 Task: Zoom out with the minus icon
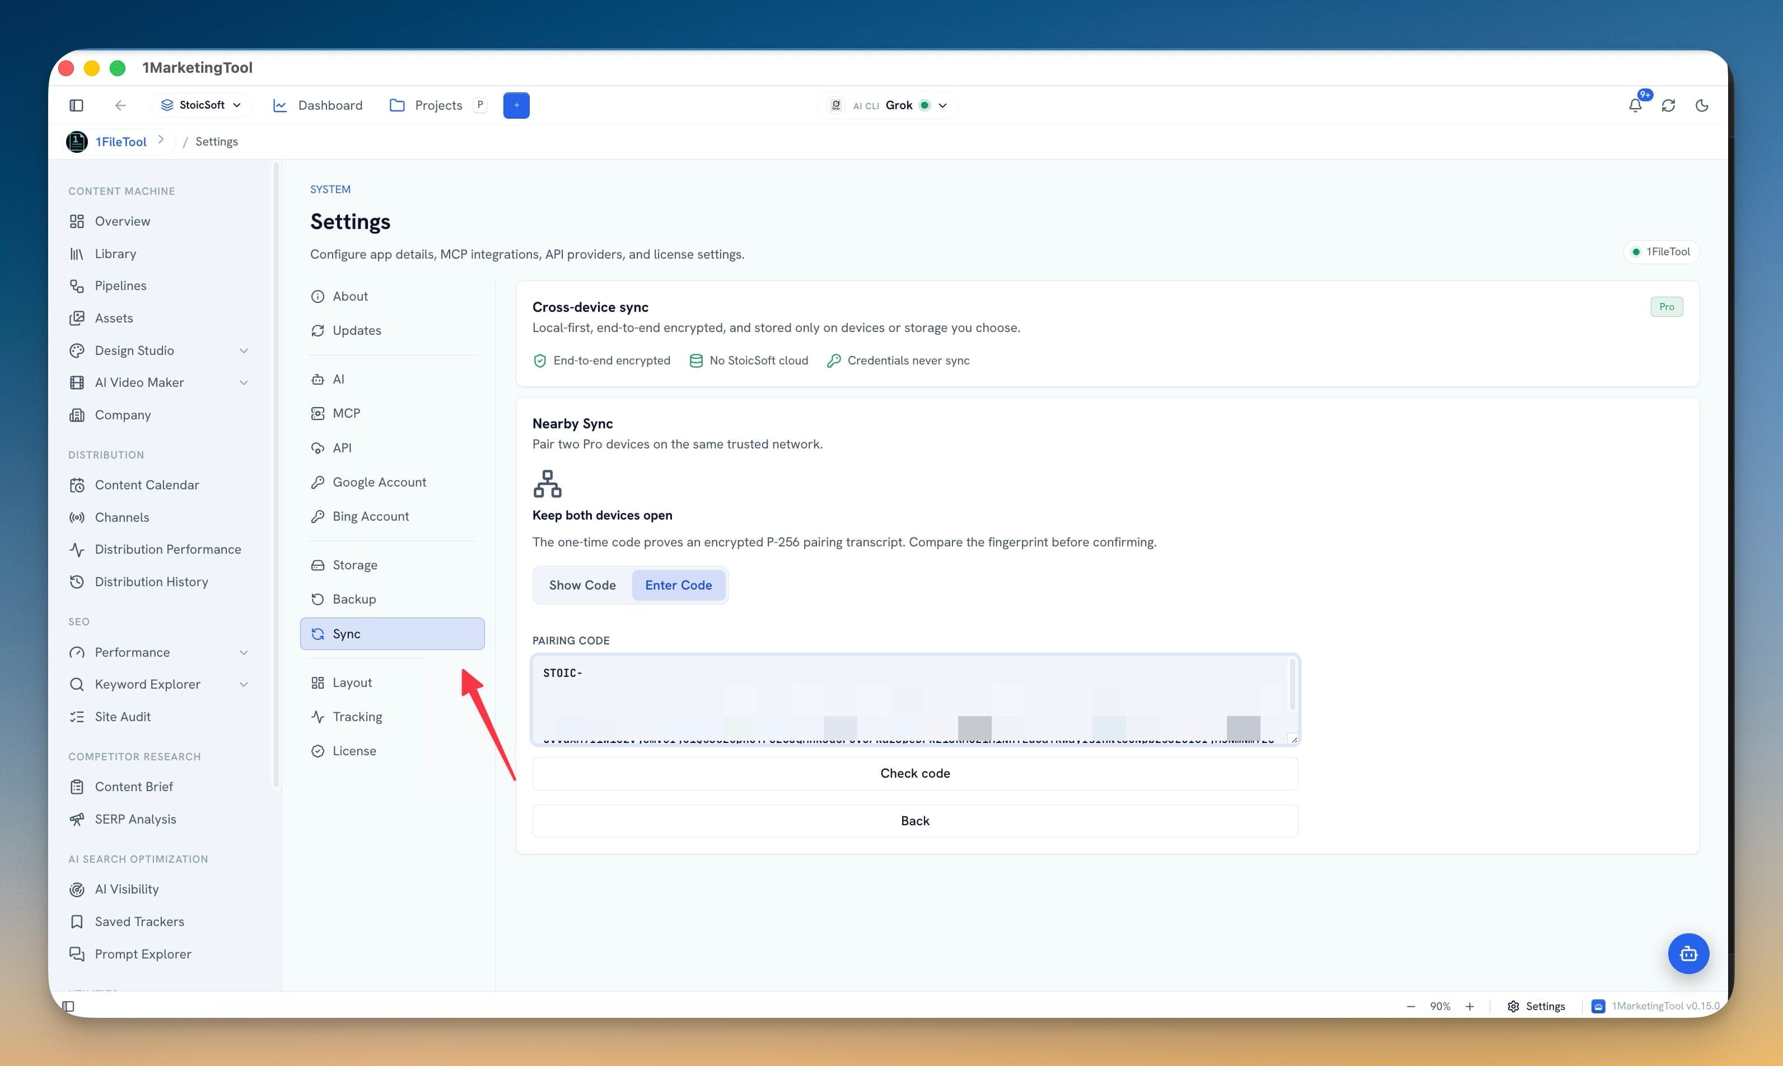(1410, 1006)
